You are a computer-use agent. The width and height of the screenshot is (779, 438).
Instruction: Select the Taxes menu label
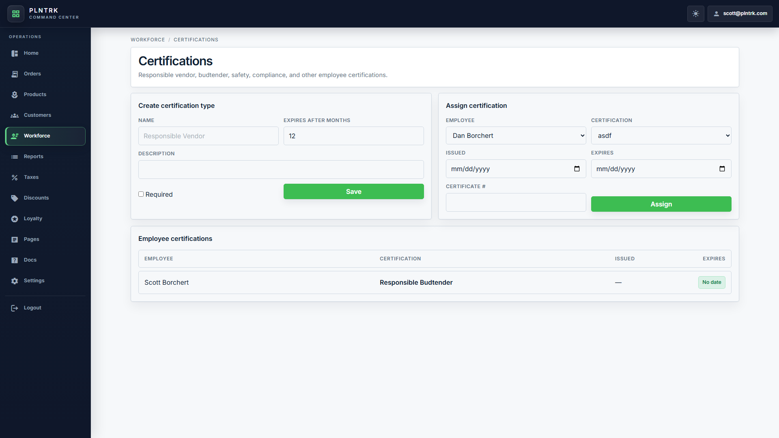pyautogui.click(x=31, y=177)
